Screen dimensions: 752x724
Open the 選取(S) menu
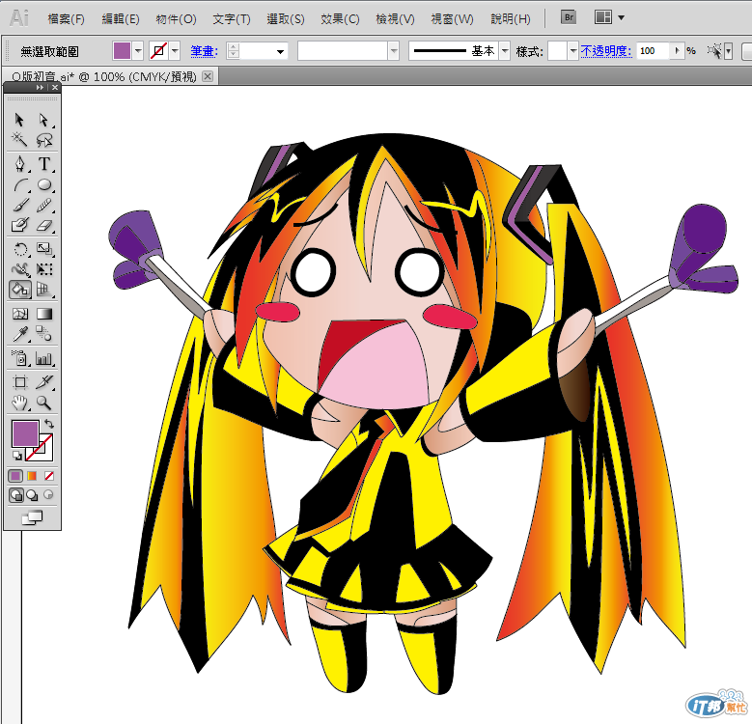click(286, 18)
